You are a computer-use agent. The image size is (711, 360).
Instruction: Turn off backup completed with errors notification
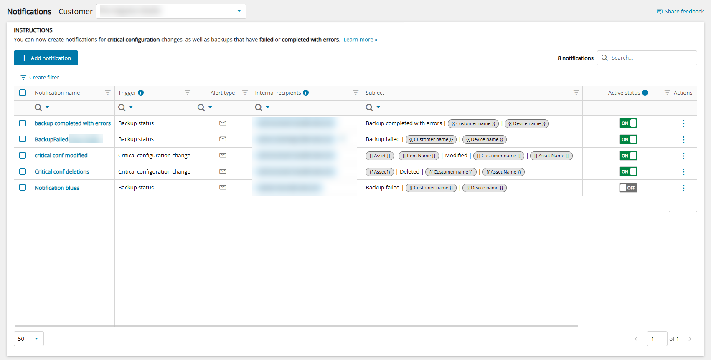click(628, 123)
